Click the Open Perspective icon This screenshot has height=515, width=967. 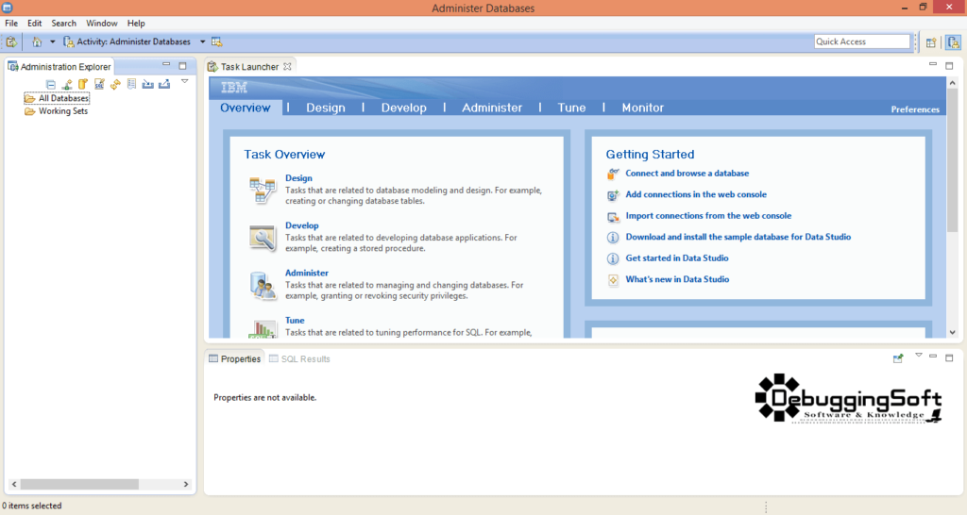tap(931, 42)
